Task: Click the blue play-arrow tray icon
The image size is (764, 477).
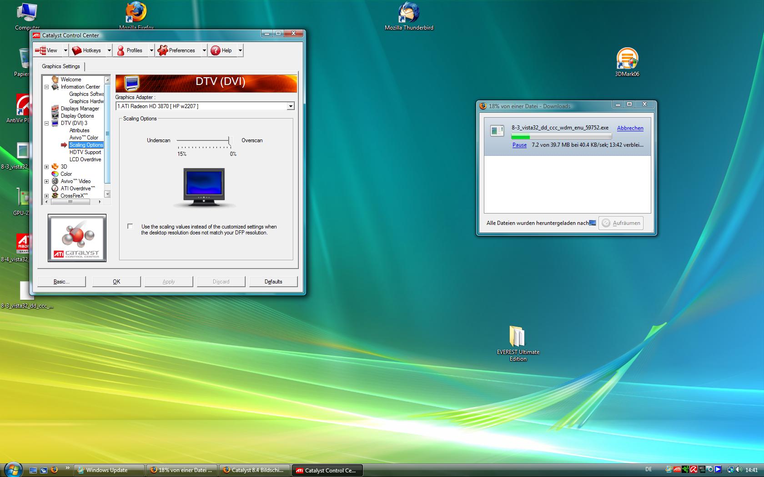Action: click(718, 470)
